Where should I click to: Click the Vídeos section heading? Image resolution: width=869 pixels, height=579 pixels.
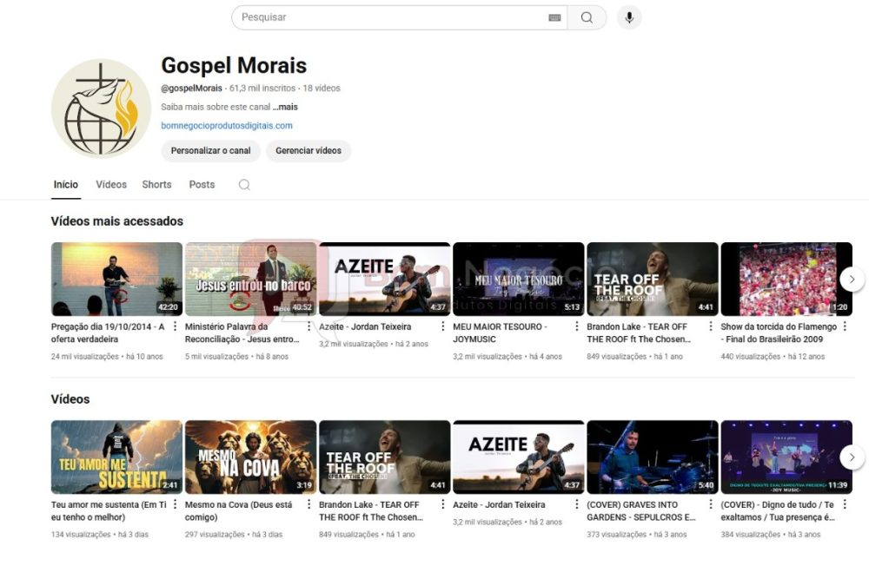coord(70,399)
